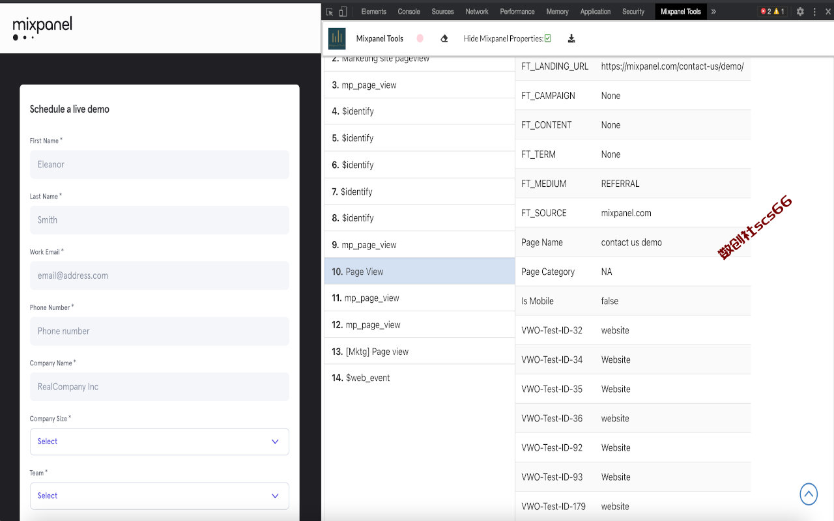
Task: Click the Page Name value contact us demo
Action: pos(631,242)
